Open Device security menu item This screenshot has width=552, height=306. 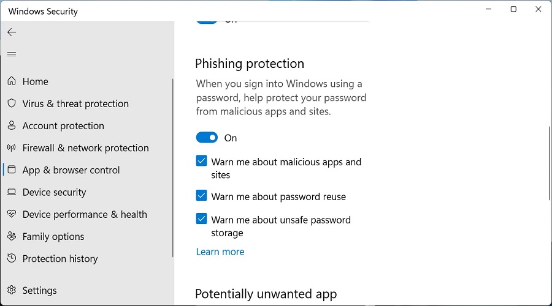click(55, 192)
